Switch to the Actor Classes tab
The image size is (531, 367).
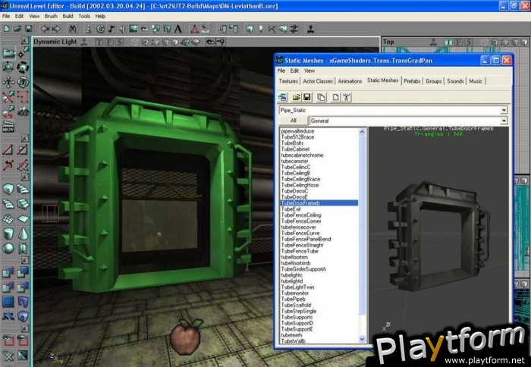point(318,81)
